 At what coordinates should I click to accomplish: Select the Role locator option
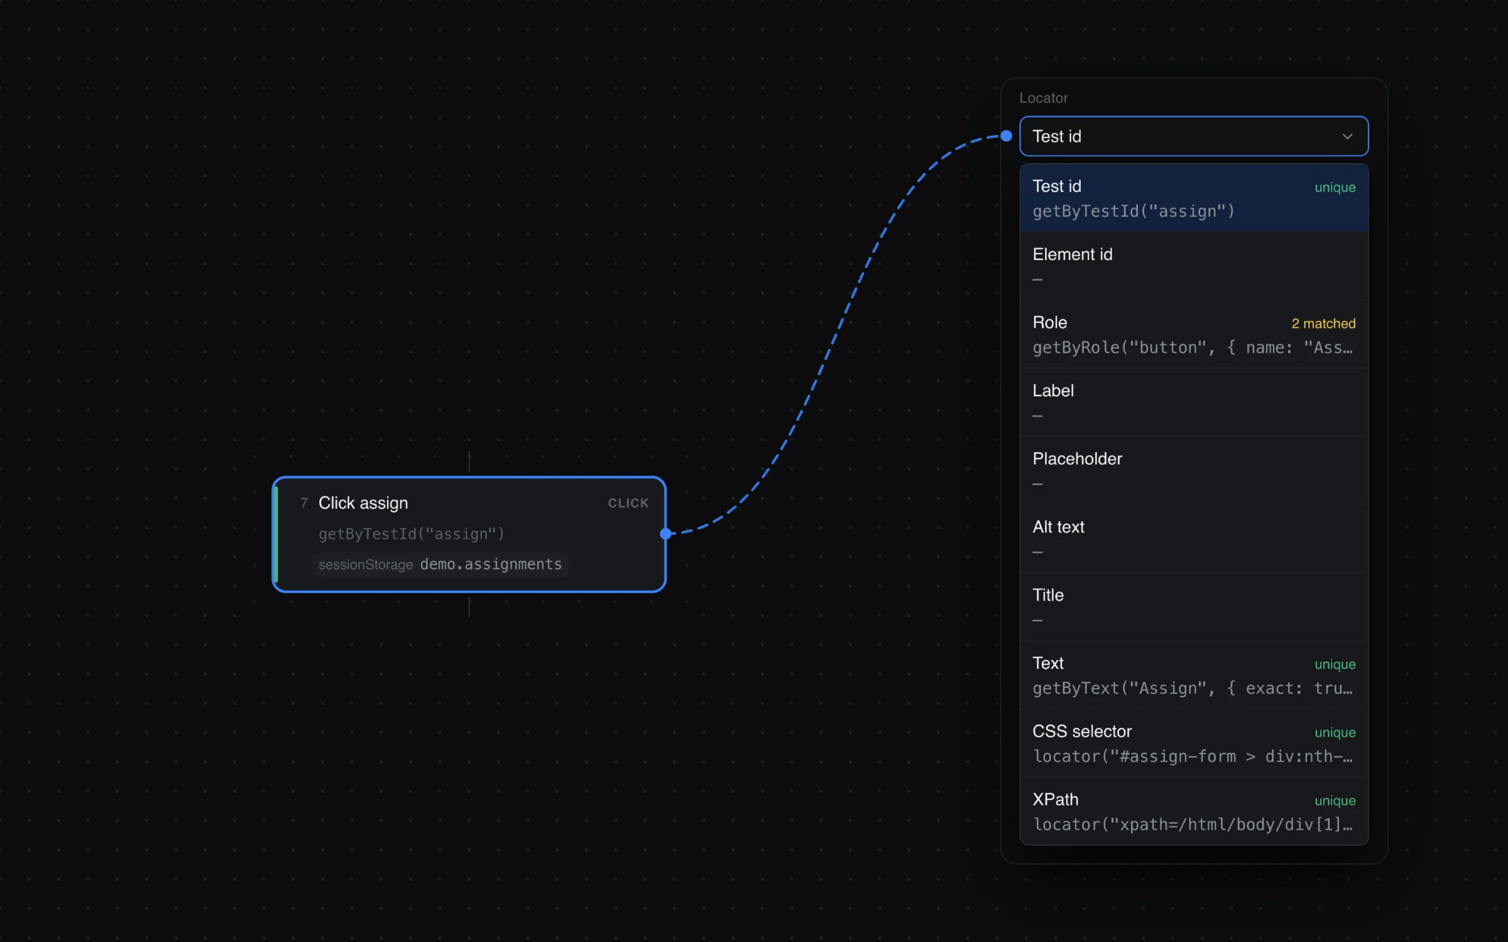[x=1193, y=334]
